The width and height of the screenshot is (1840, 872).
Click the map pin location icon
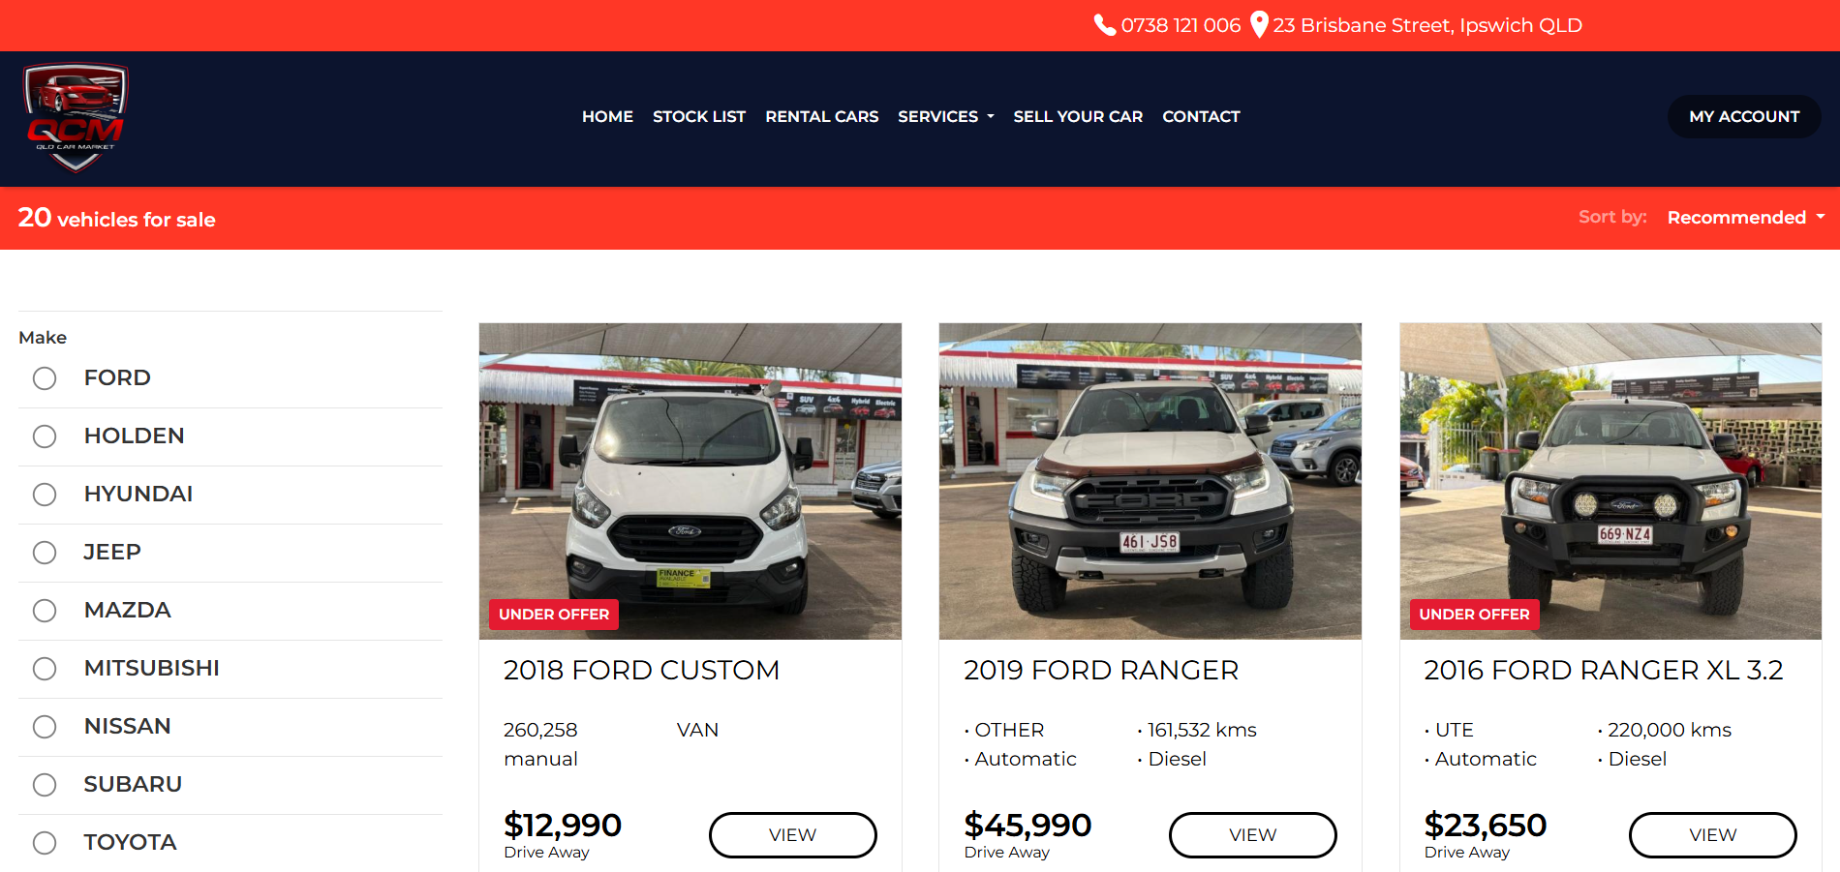(x=1259, y=24)
